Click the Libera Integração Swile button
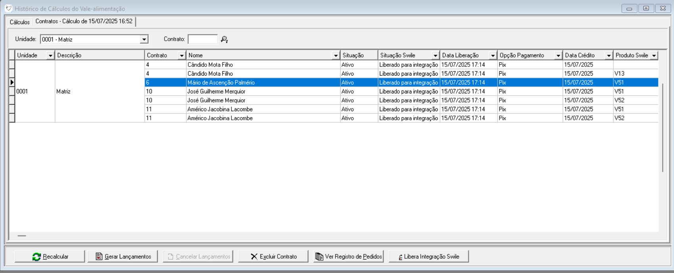This screenshot has height=273, width=674. [x=429, y=257]
